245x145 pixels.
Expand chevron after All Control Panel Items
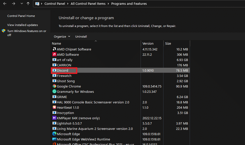pos(108,4)
